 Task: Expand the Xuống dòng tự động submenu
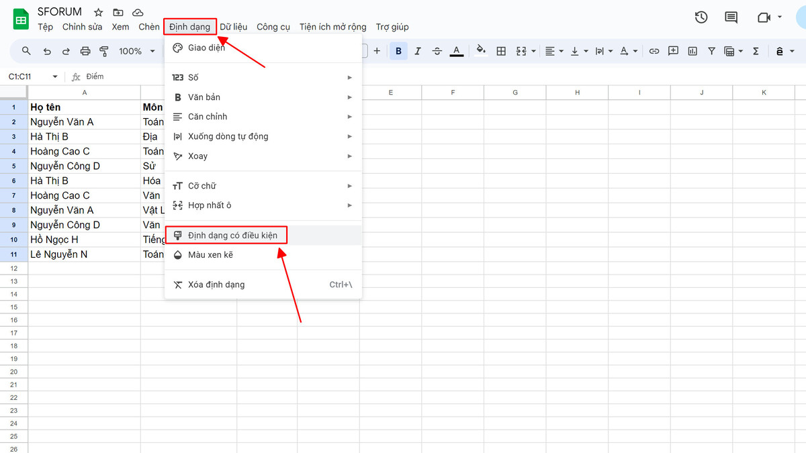[x=263, y=136]
